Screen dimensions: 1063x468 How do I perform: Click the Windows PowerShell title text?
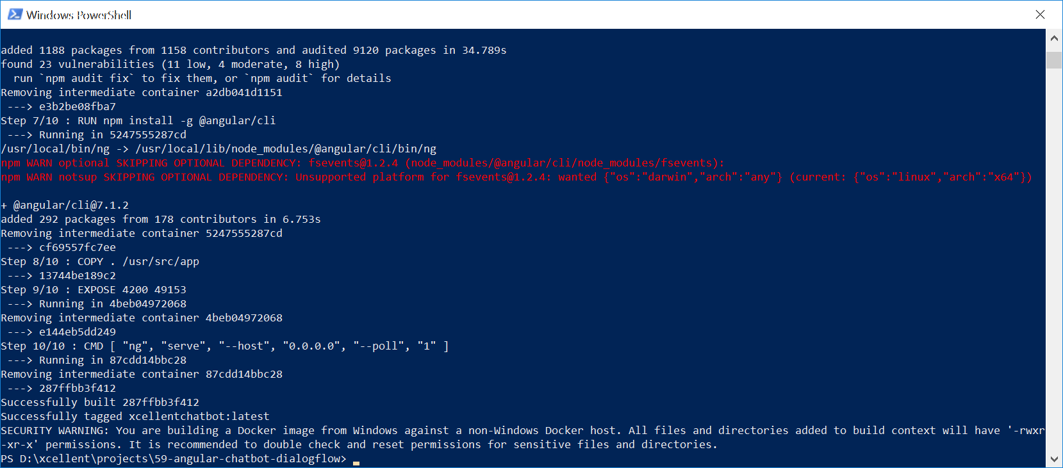pyautogui.click(x=79, y=15)
